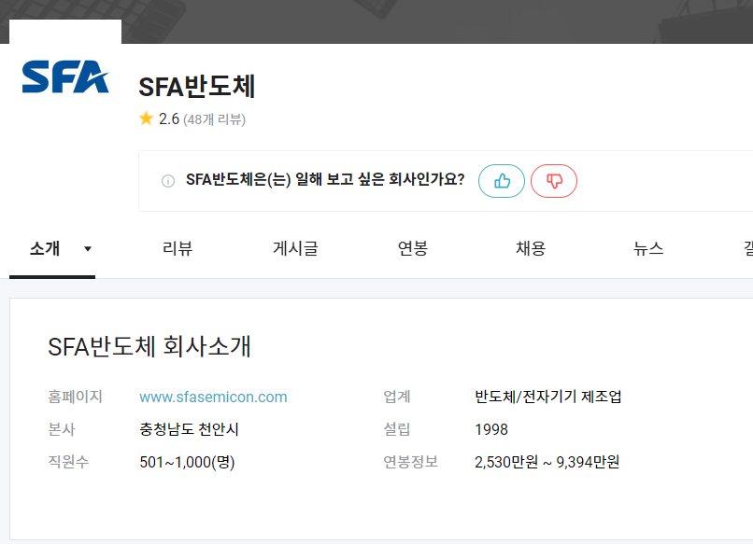Click the 본사 label
Image resolution: width=753 pixels, height=544 pixels.
coord(62,429)
